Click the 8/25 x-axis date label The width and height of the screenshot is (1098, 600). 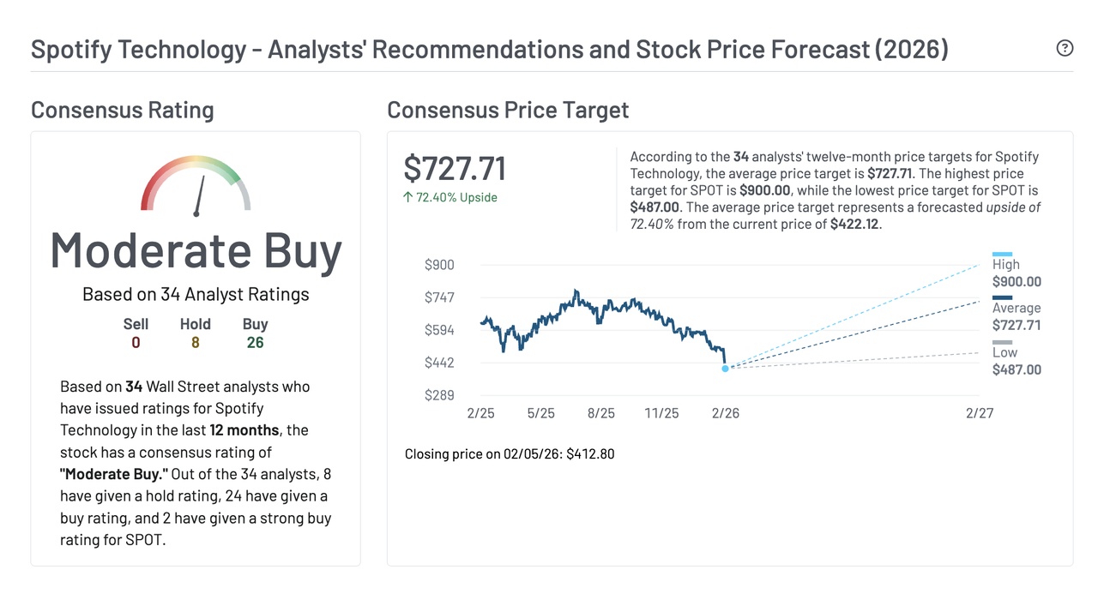[600, 413]
